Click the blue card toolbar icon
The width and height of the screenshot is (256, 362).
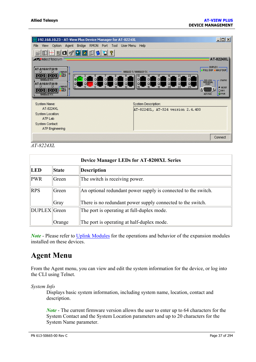click(98, 53)
